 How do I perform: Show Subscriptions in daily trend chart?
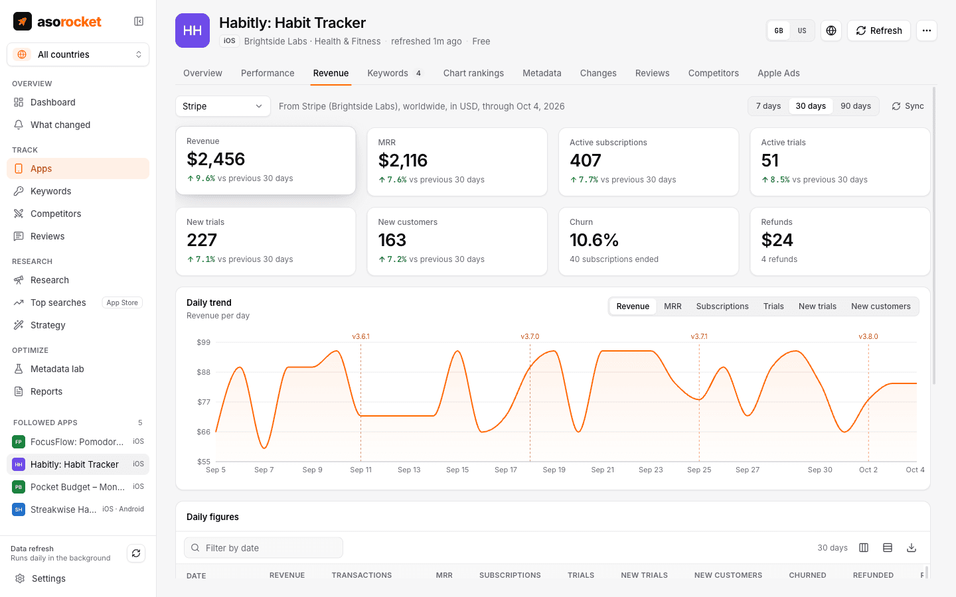722,306
